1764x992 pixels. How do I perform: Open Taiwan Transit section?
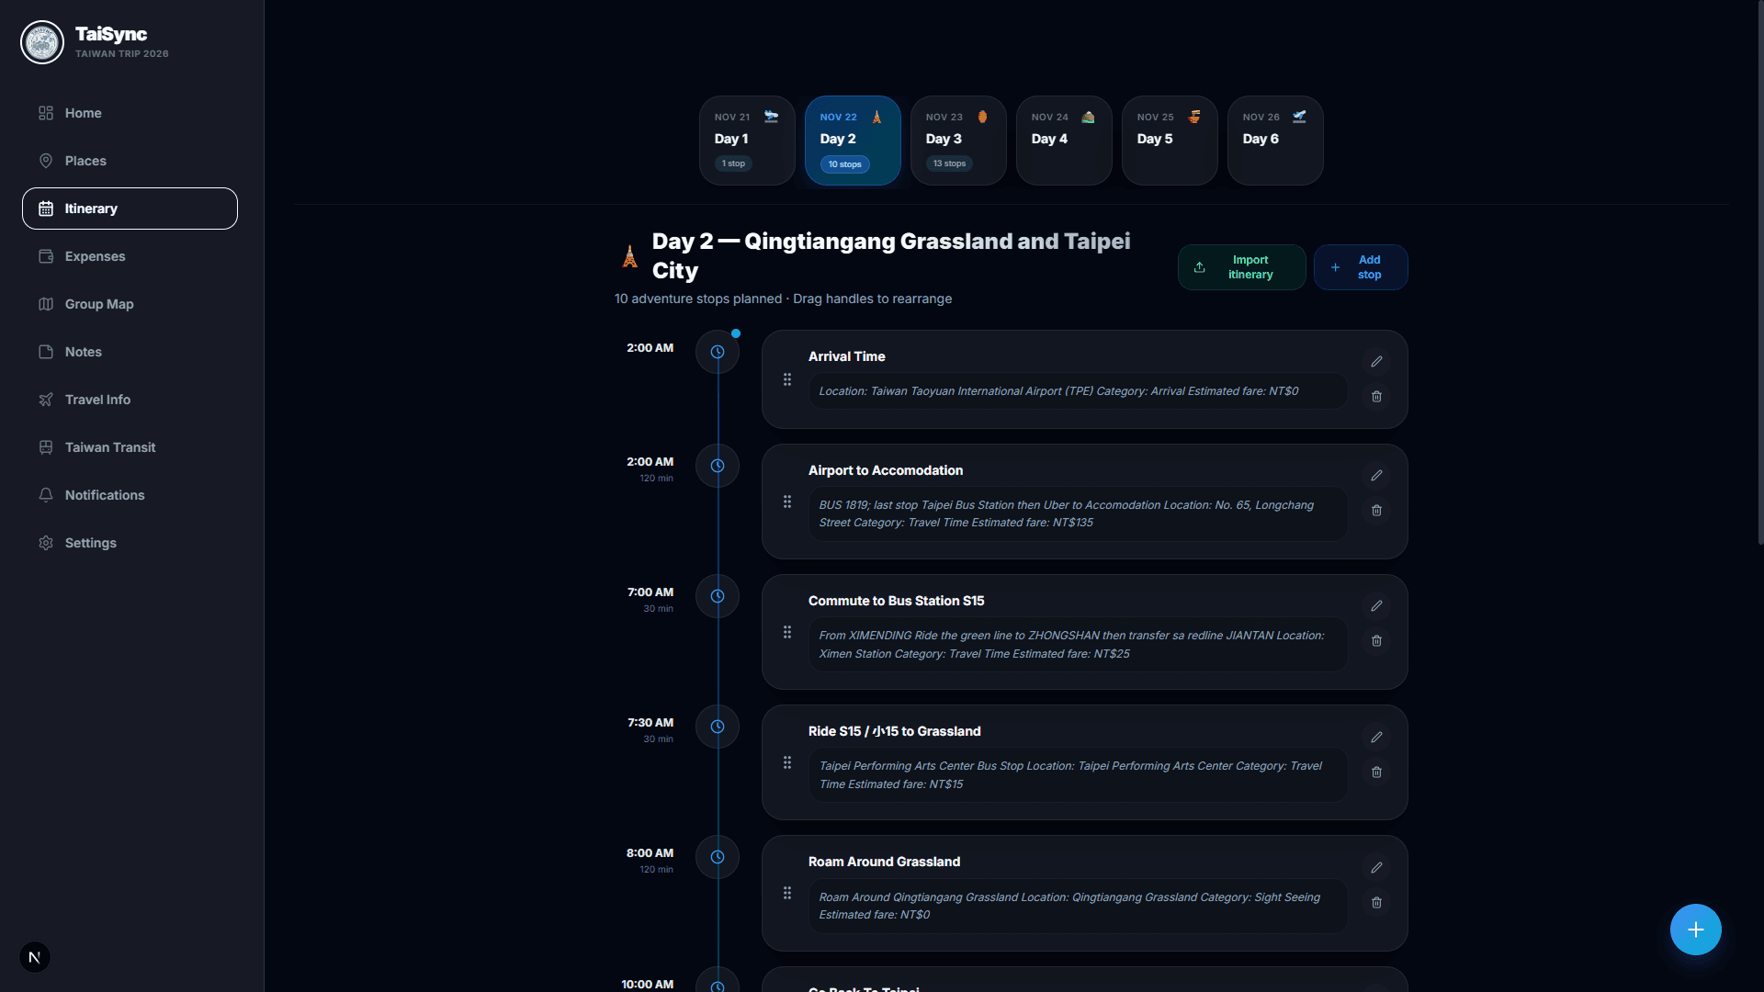130,447
